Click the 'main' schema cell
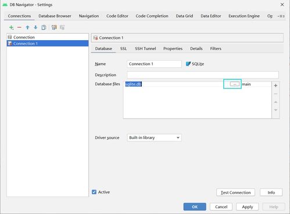This screenshot has height=214, width=290. coord(256,84)
